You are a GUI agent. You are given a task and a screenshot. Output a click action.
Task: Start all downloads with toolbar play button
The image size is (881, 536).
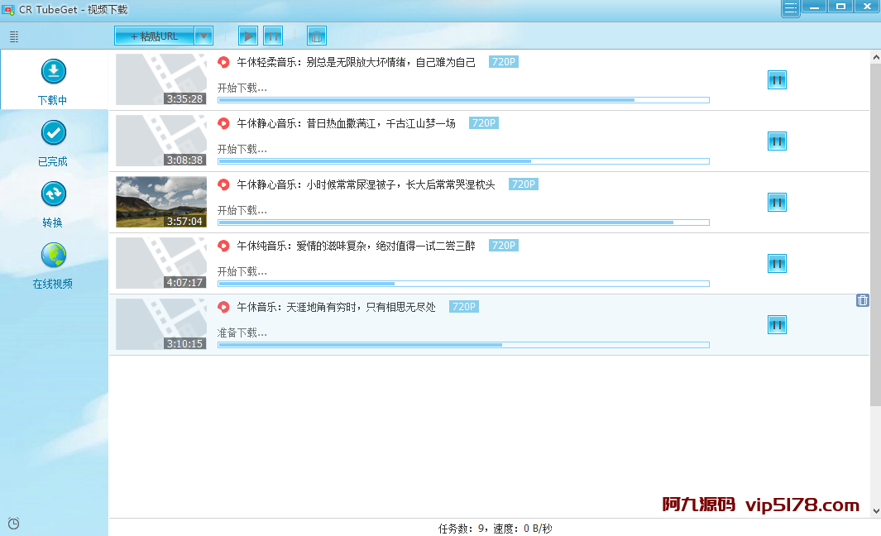tap(248, 36)
